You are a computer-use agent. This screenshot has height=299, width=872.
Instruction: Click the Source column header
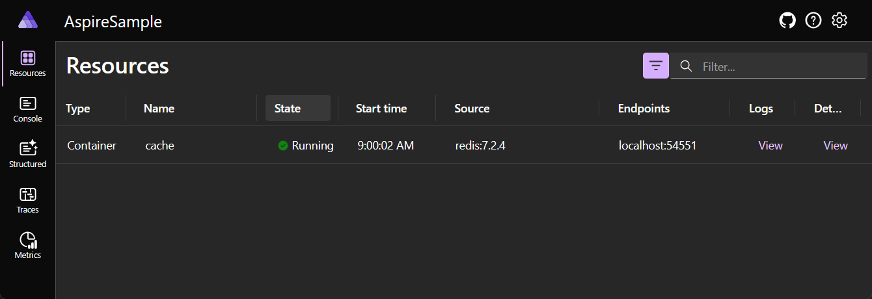pos(472,109)
